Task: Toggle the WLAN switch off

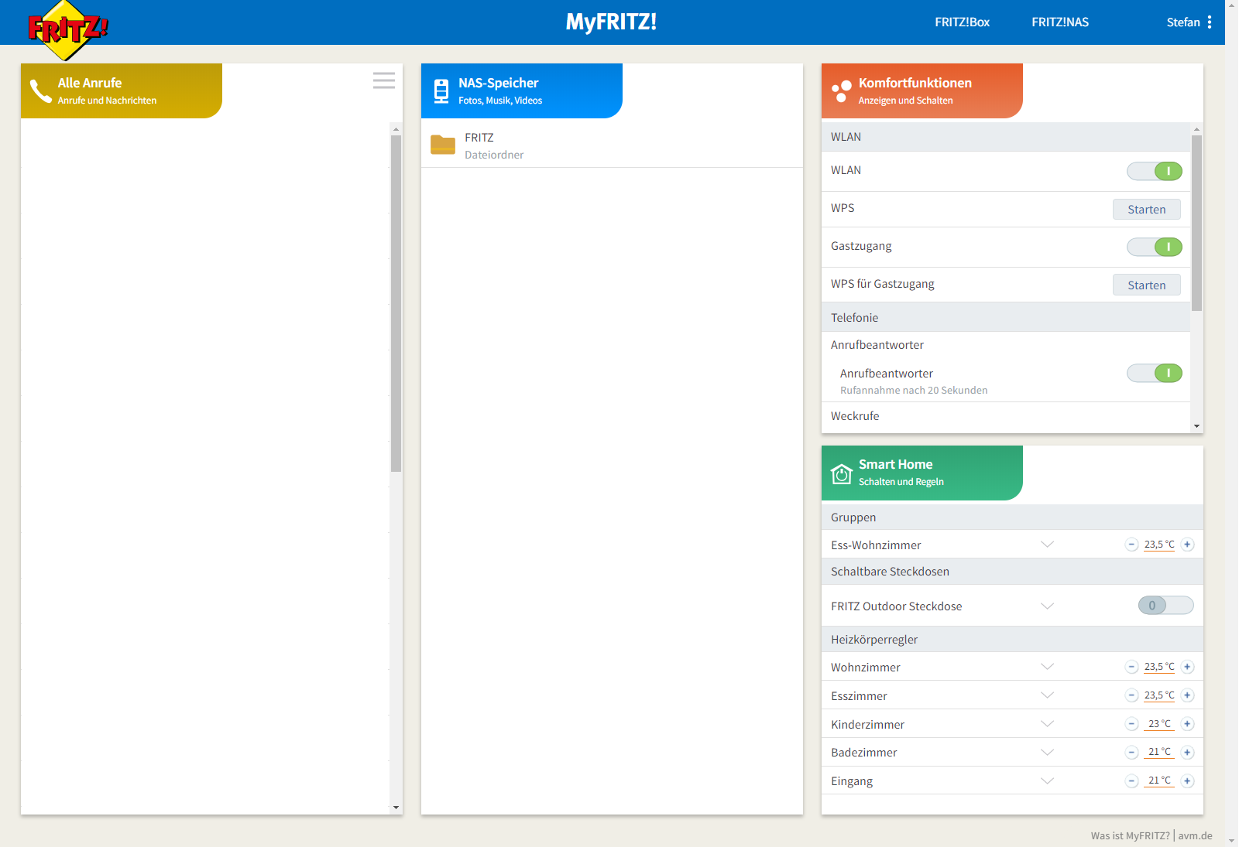Action: click(x=1155, y=171)
